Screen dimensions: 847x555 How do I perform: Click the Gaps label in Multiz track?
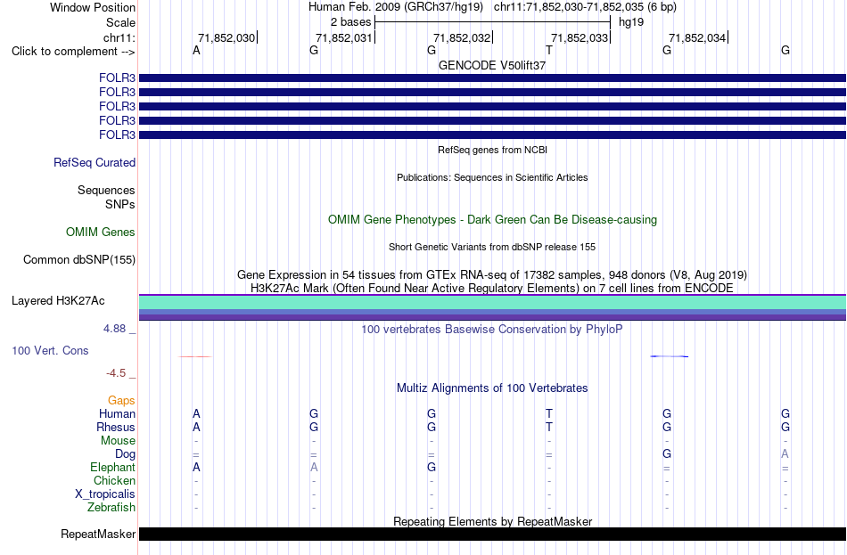click(121, 400)
